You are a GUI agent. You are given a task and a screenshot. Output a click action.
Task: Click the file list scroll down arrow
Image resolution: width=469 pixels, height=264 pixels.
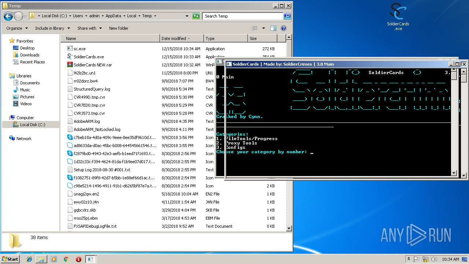pos(289,228)
